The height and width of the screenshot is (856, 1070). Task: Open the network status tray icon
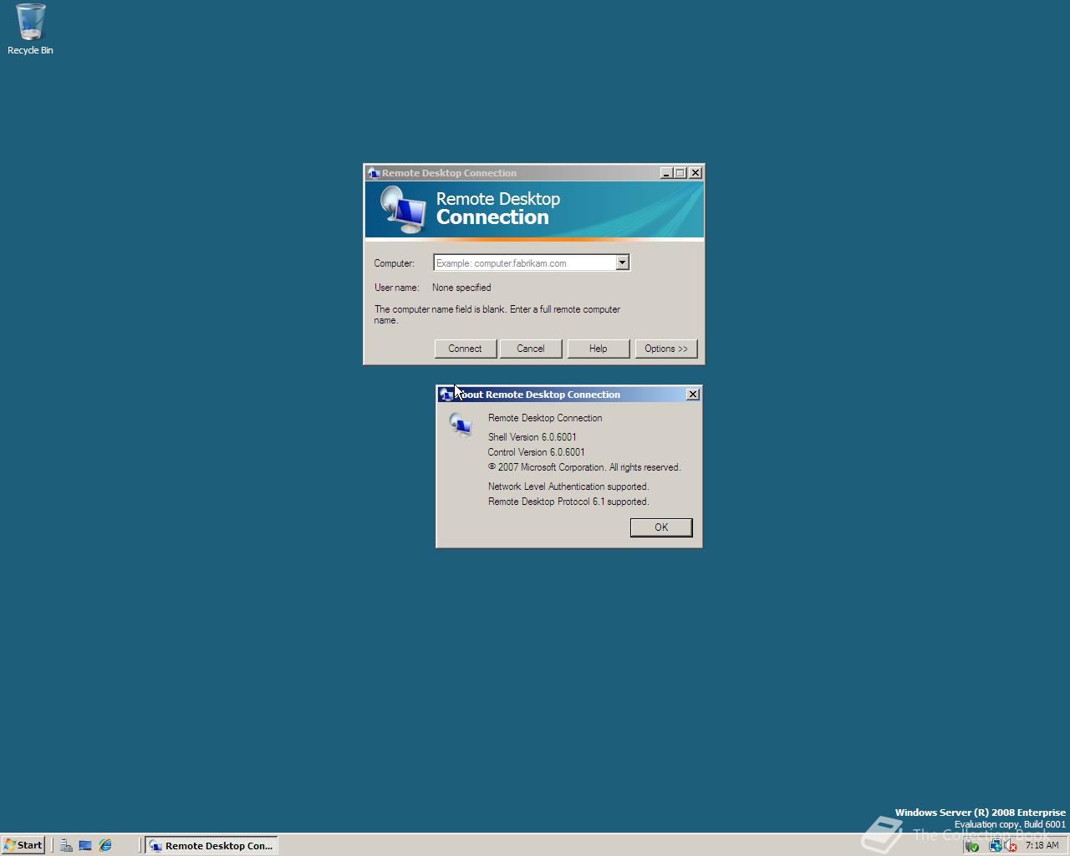[x=995, y=846]
